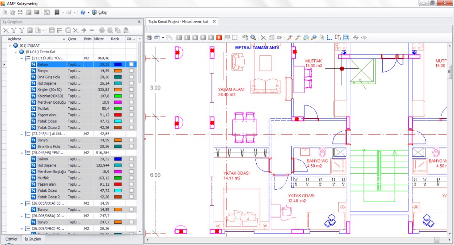Click the minus icon in İş Grupları toolbar

pyautogui.click(x=92, y=31)
